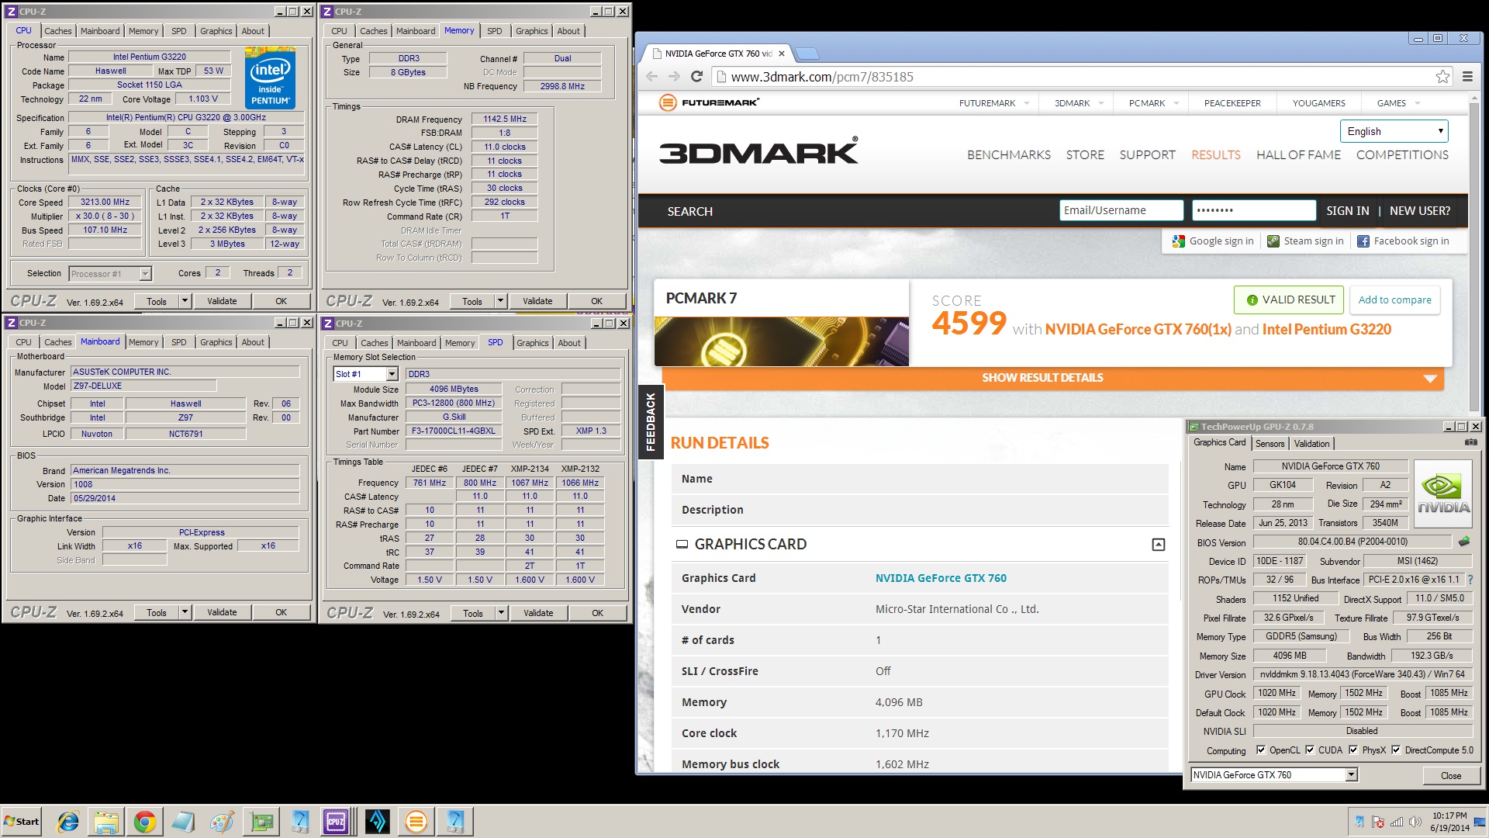The width and height of the screenshot is (1489, 838).
Task: Click Validate in the CPU-Z Mainboard window
Action: 222,612
